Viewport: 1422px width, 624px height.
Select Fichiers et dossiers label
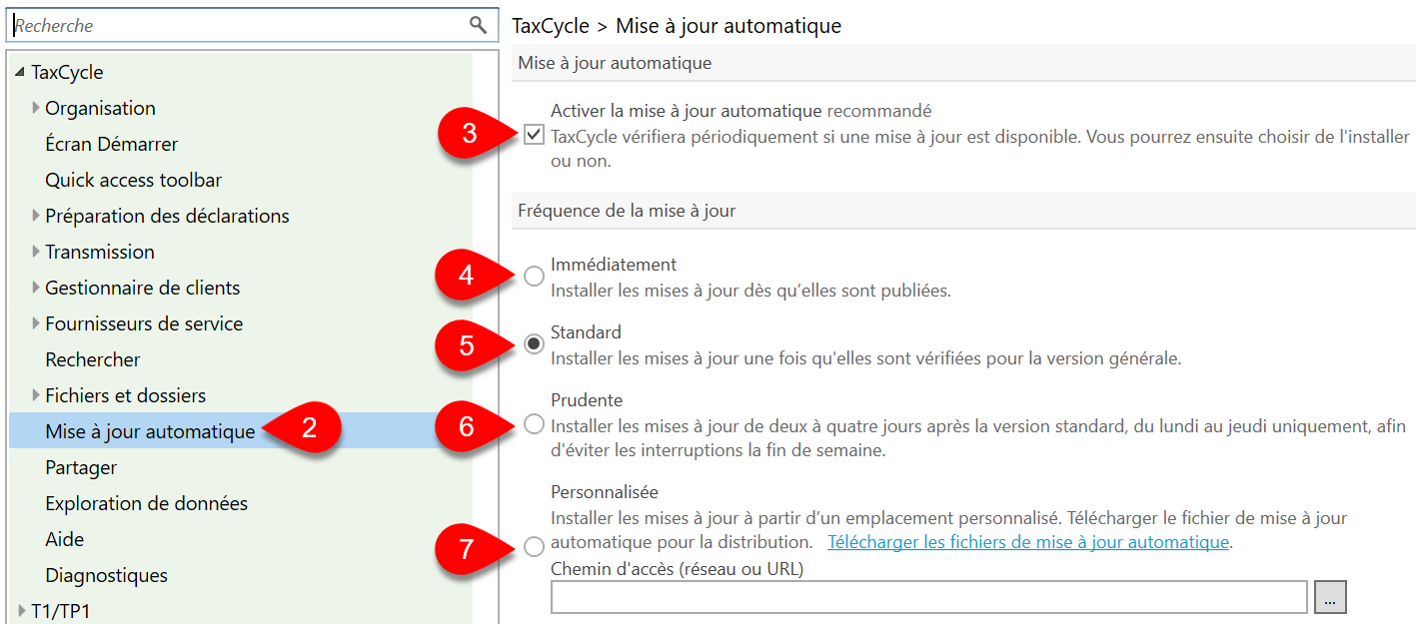click(x=126, y=395)
